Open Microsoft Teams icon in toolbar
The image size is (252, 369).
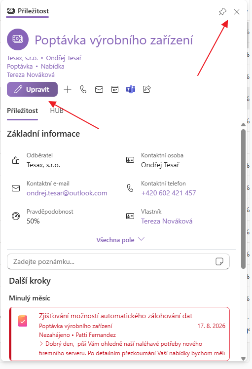pos(131,89)
